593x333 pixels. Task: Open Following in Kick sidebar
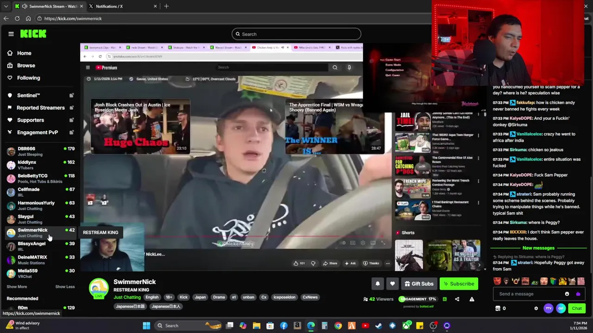(28, 78)
